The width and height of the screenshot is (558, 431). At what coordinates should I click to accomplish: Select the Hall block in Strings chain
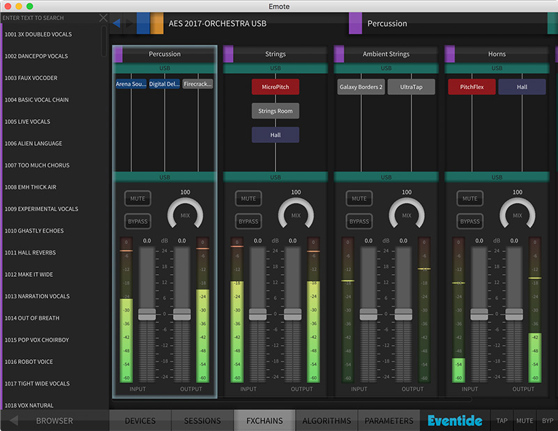click(x=276, y=135)
